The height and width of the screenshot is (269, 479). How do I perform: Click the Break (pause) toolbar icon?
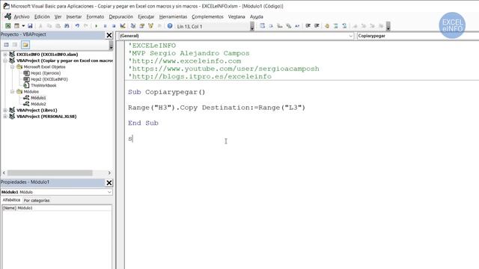[x=105, y=26]
